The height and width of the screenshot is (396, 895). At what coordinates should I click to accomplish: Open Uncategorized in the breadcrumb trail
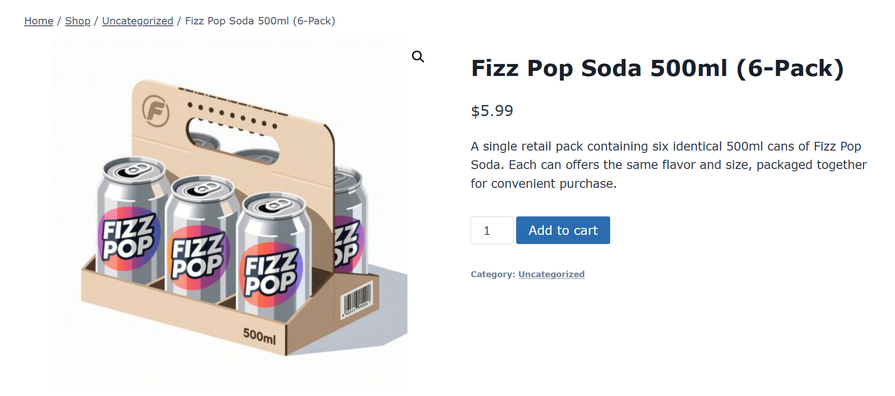click(x=137, y=21)
